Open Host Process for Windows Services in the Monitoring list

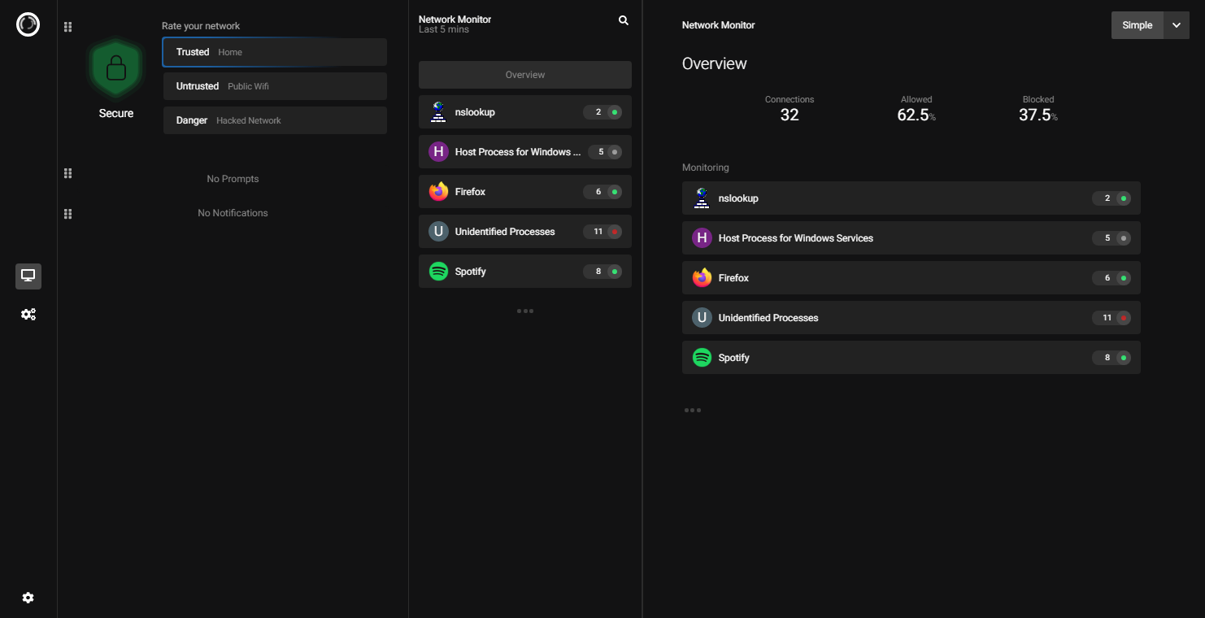(x=911, y=238)
